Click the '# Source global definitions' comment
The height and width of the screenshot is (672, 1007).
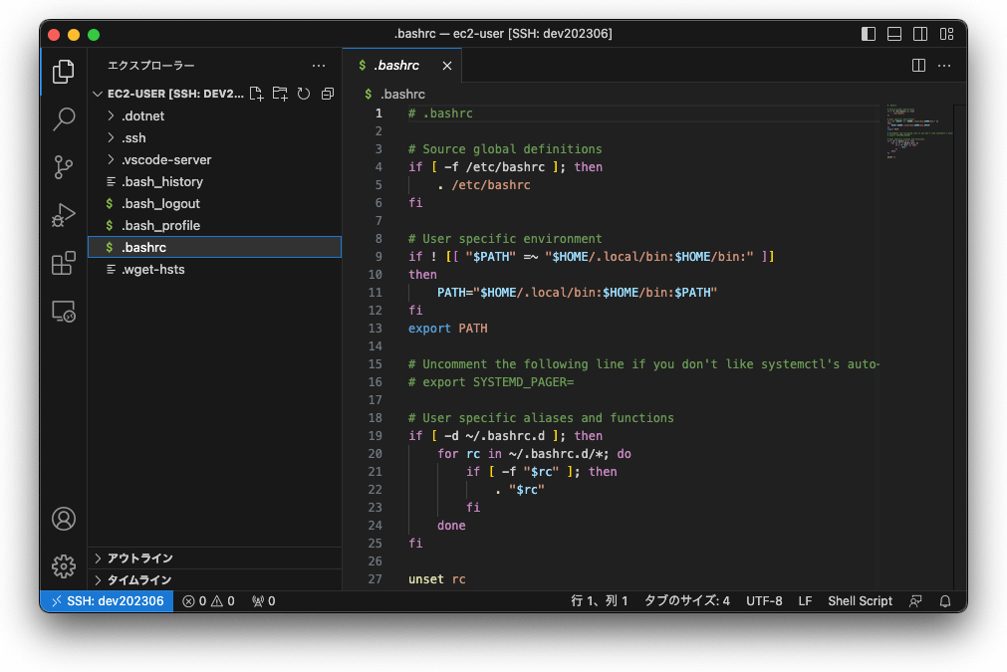coord(505,149)
